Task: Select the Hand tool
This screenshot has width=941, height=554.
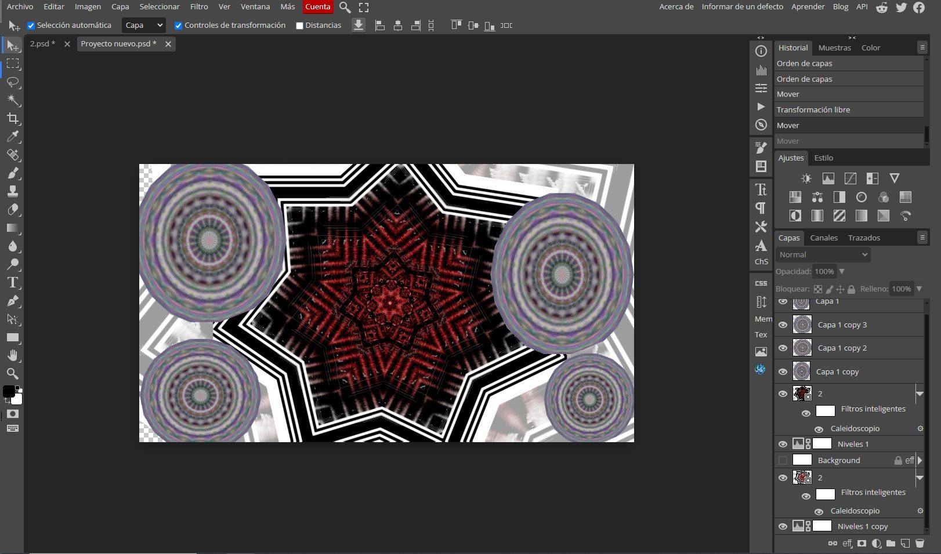Action: [x=13, y=355]
